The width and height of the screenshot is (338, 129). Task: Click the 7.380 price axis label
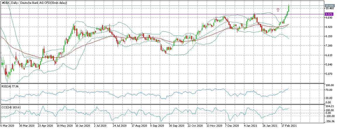pos(329,46)
